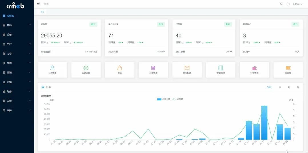Switch order chart to 周 range
This screenshot has height=153, width=308.
tap(280, 87)
